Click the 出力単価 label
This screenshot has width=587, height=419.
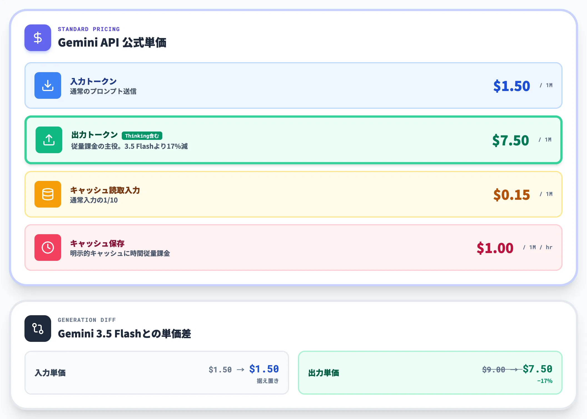click(324, 373)
